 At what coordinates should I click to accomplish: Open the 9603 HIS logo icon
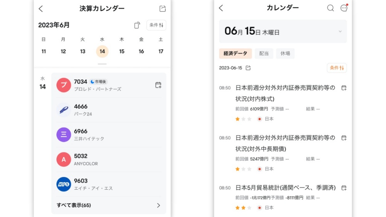coord(64,184)
